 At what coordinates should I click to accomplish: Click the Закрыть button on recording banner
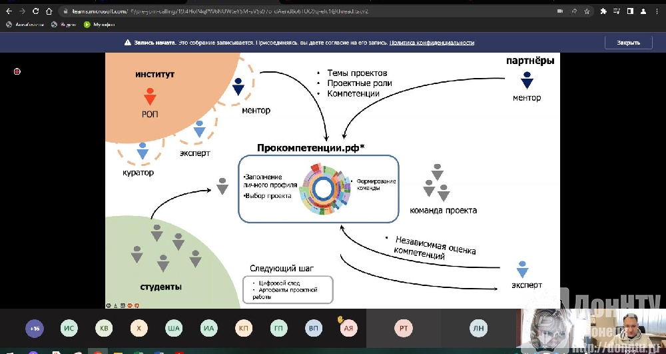(629, 43)
